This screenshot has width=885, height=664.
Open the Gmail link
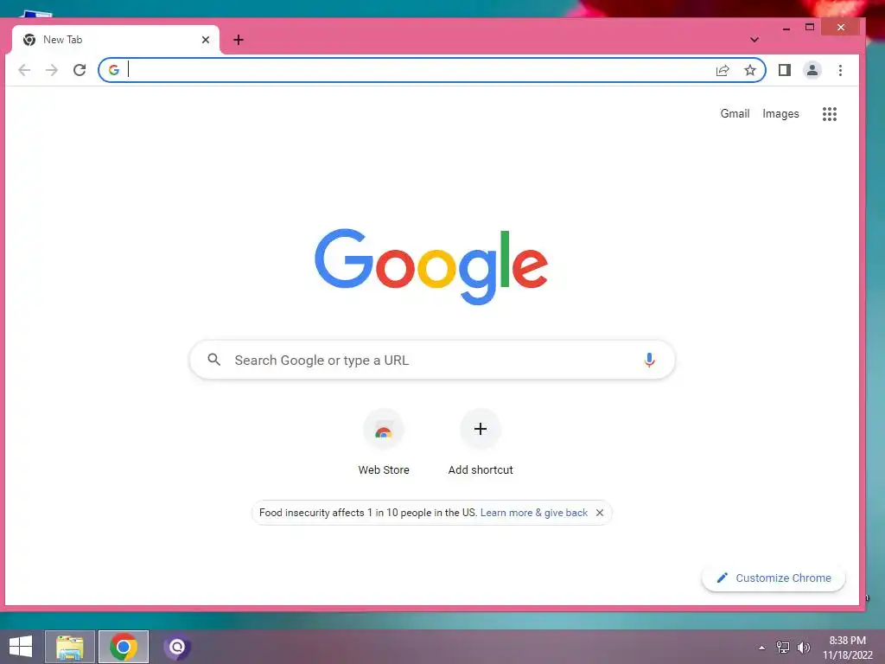(x=735, y=113)
